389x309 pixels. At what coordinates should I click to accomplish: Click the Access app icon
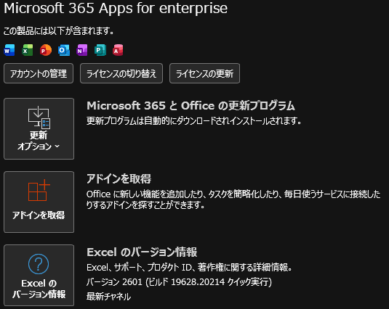[118, 50]
